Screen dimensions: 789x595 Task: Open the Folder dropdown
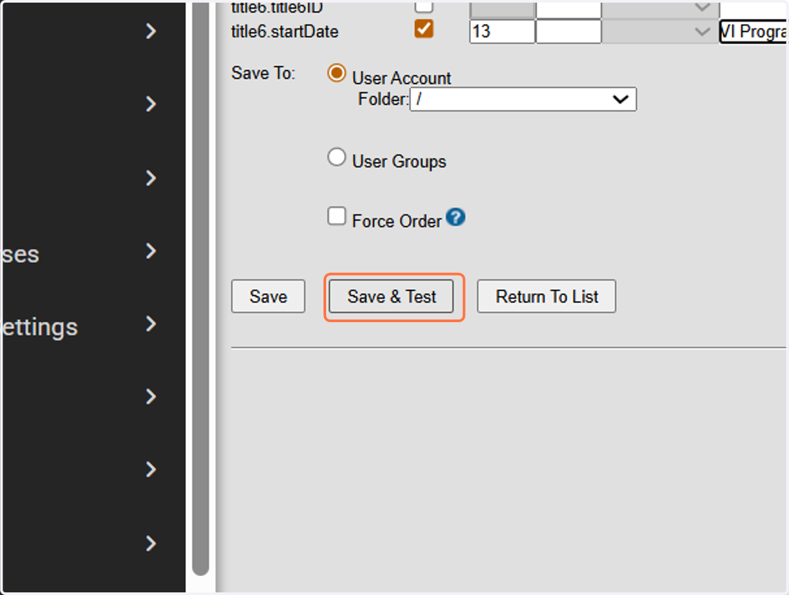[x=523, y=99]
